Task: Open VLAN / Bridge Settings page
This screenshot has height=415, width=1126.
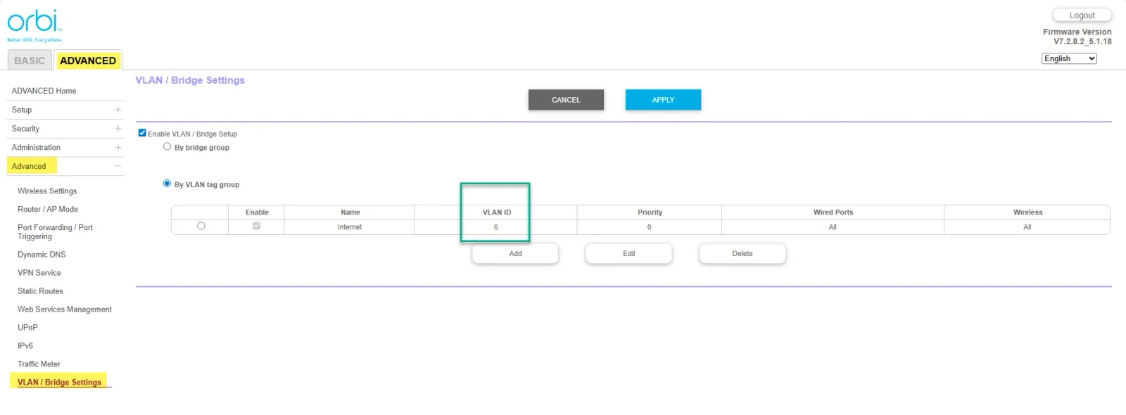Action: click(59, 383)
